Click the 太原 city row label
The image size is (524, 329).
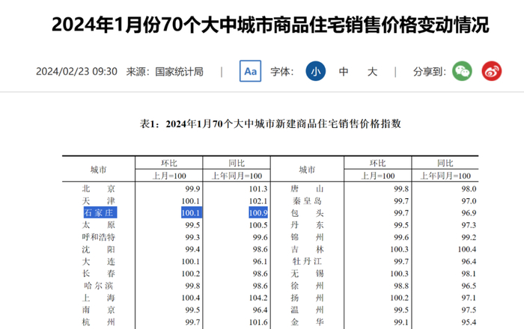[x=99, y=225]
